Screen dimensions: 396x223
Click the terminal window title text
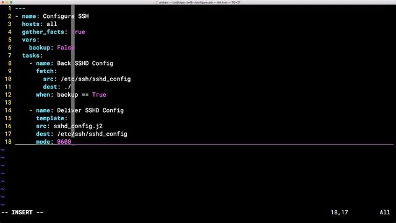point(199,2)
